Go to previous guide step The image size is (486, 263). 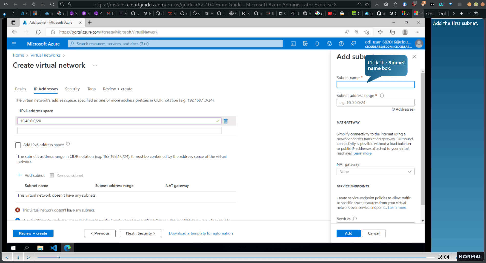(x=7, y=257)
